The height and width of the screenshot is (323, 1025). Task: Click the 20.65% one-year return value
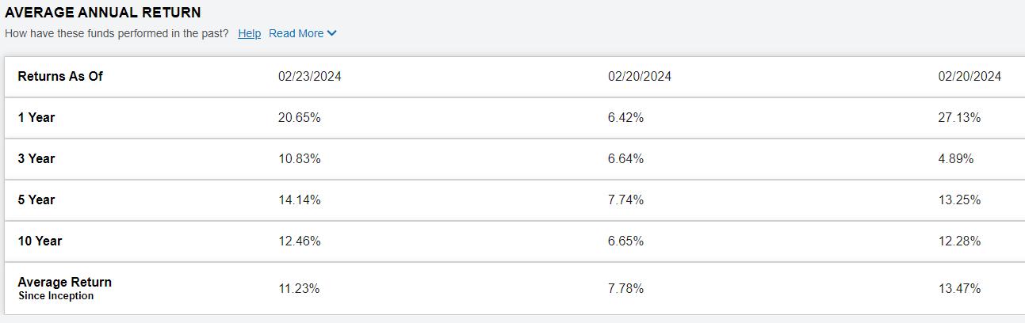pos(300,117)
